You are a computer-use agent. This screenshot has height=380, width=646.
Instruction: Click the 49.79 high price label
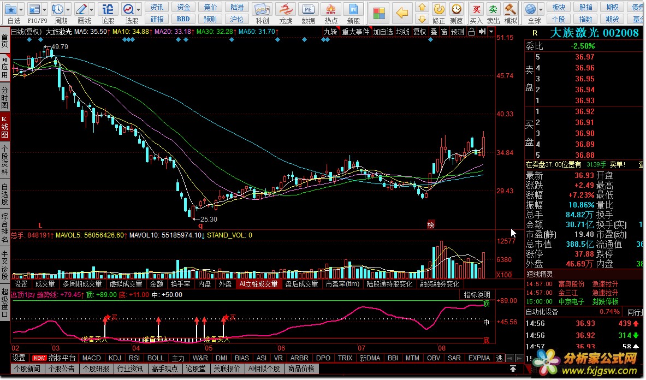point(60,47)
